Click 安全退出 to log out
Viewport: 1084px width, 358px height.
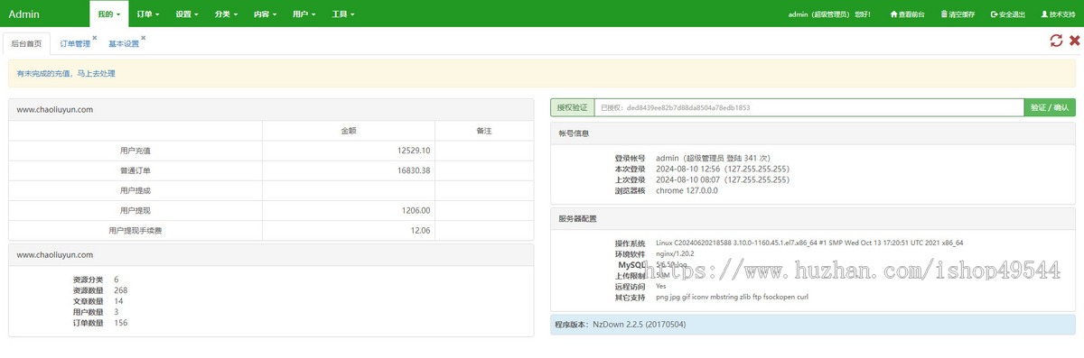1008,14
